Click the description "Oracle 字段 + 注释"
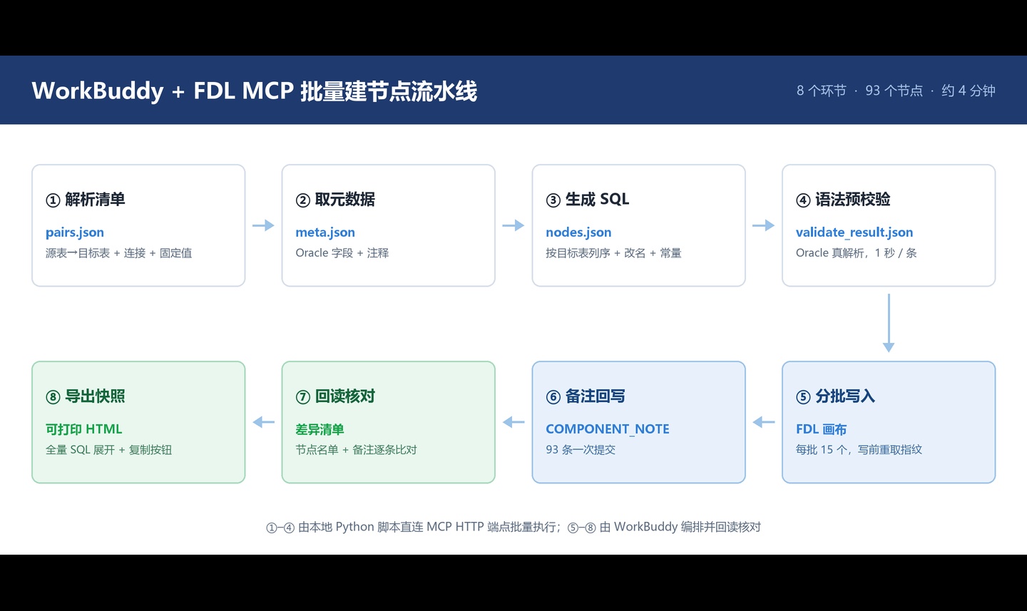The image size is (1027, 611). pyautogui.click(x=342, y=253)
